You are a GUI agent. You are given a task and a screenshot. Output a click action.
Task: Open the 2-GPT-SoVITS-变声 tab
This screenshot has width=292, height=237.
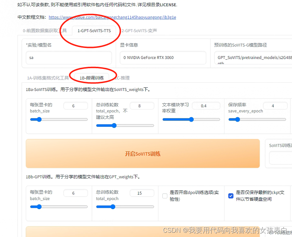139,31
